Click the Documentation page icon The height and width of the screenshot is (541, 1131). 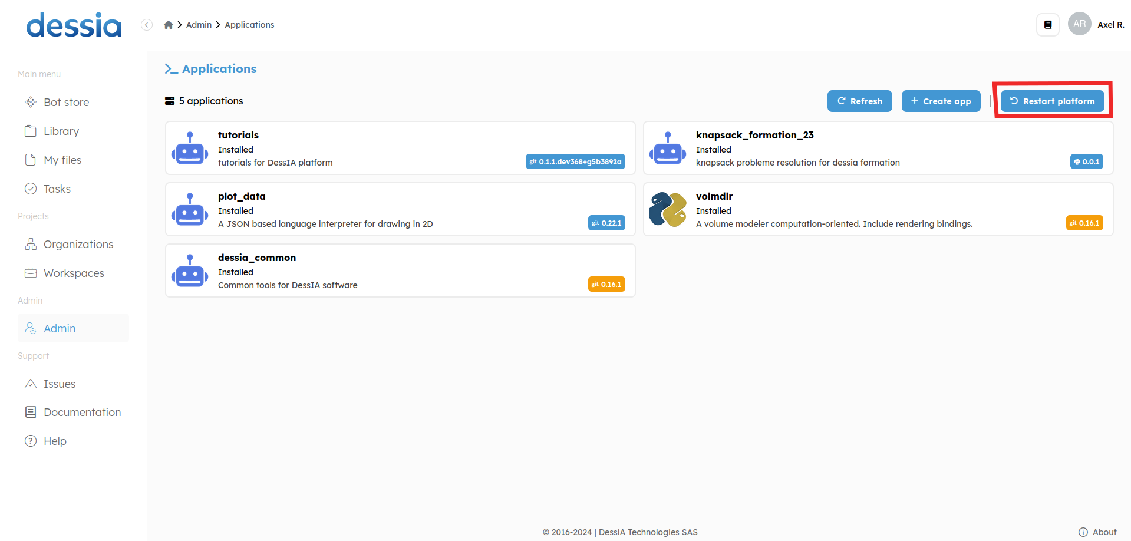click(31, 412)
